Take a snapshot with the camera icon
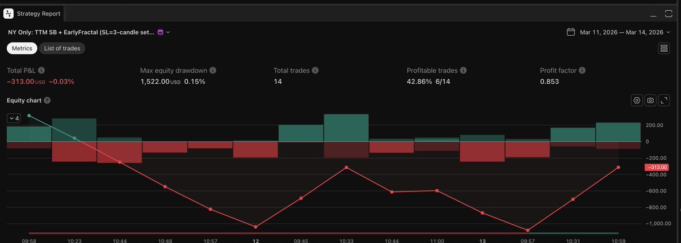681x243 pixels. [x=650, y=100]
